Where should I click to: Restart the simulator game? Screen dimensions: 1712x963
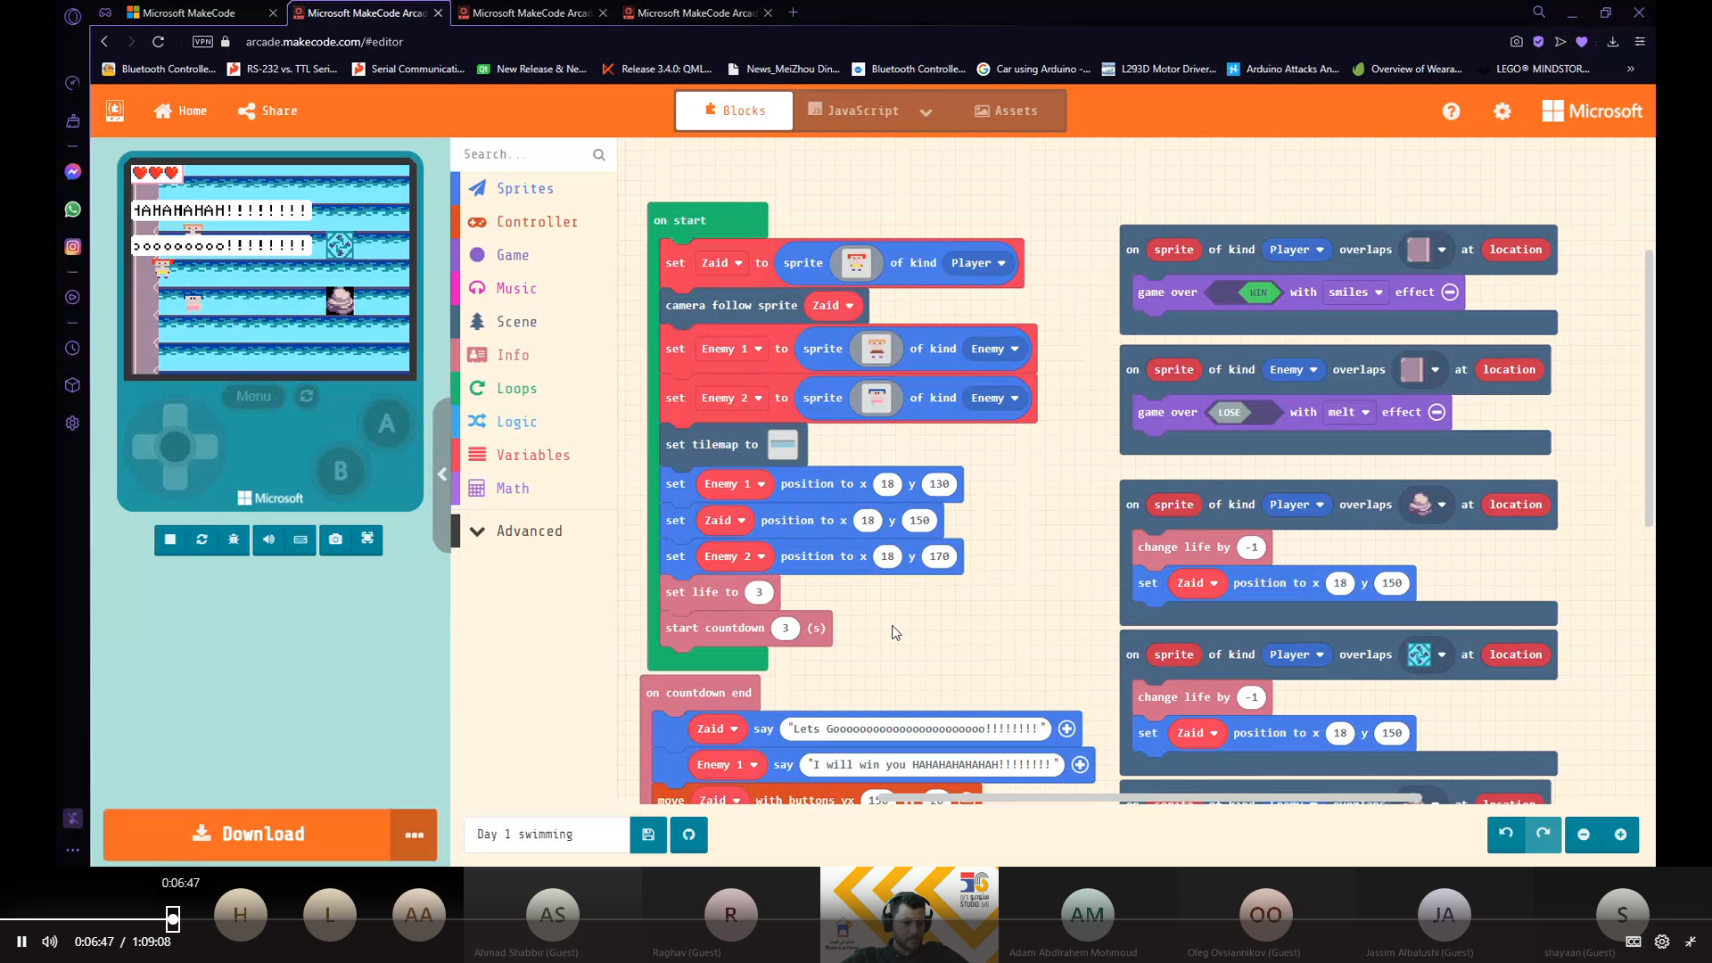[x=202, y=539]
